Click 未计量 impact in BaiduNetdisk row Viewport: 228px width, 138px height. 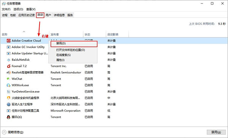click(111, 60)
